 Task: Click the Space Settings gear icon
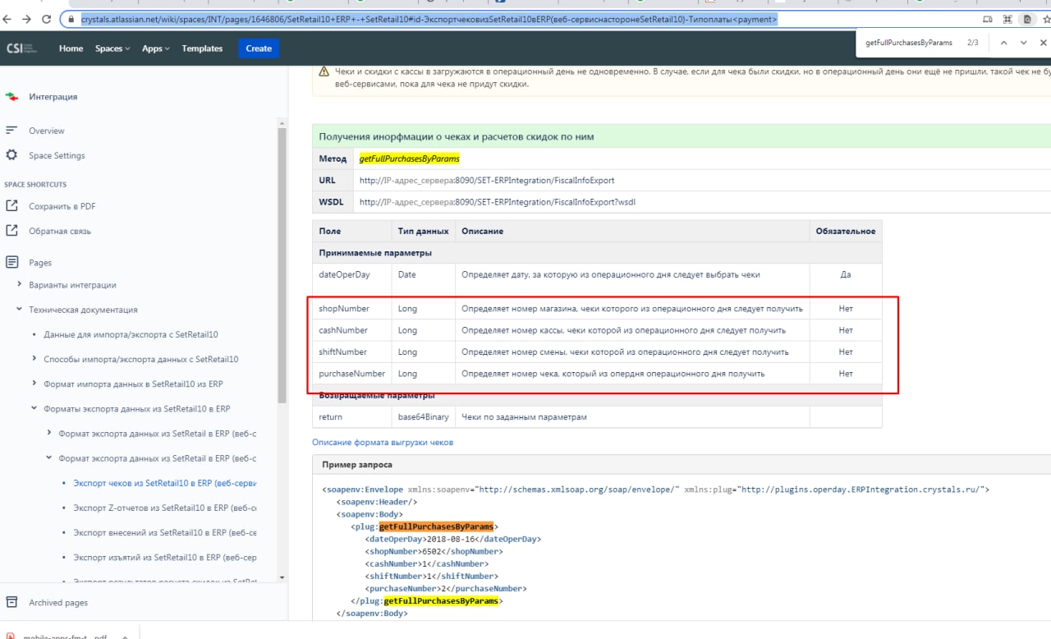coord(11,155)
